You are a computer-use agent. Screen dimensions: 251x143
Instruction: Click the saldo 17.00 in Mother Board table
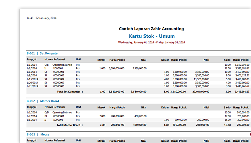[x=228, y=116]
